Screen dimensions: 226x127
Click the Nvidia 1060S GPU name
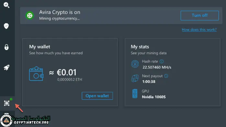click(154, 97)
